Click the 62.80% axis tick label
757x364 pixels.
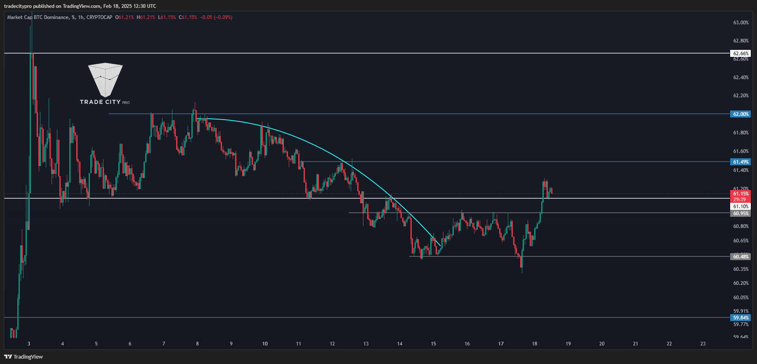coord(741,41)
